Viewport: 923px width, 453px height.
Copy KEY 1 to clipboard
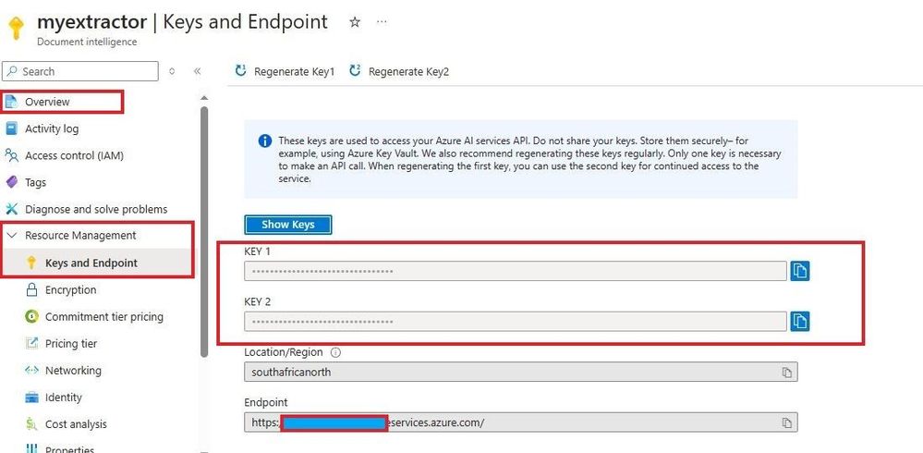click(x=799, y=271)
